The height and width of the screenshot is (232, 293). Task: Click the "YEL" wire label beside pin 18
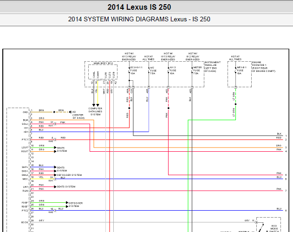tap(41, 177)
